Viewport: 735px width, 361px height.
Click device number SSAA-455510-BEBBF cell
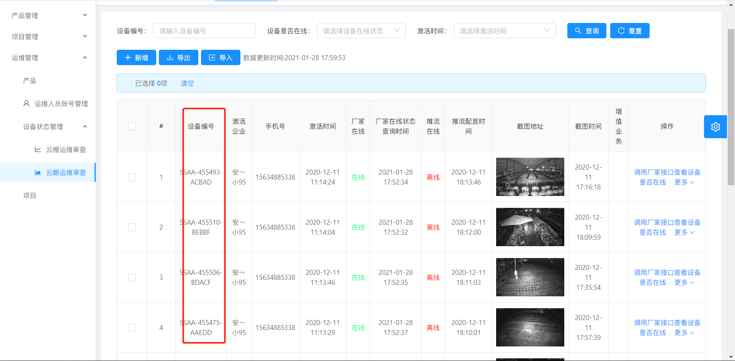click(x=201, y=227)
